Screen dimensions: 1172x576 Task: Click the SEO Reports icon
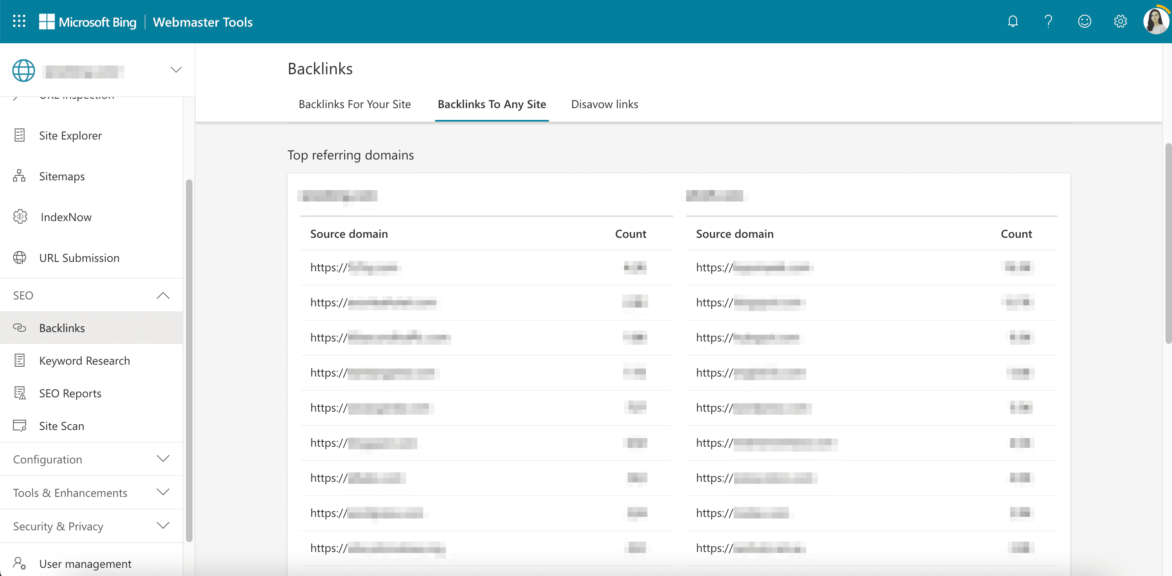[20, 393]
